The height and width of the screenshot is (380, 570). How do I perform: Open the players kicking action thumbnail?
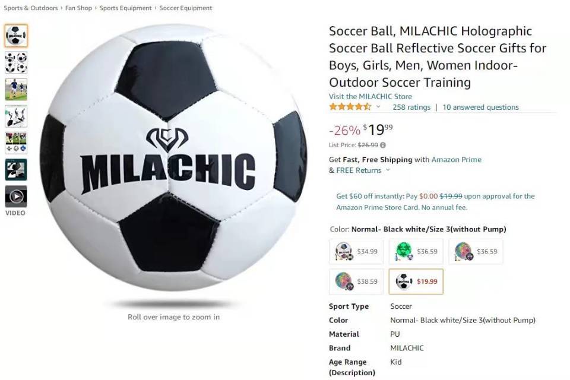[15, 116]
